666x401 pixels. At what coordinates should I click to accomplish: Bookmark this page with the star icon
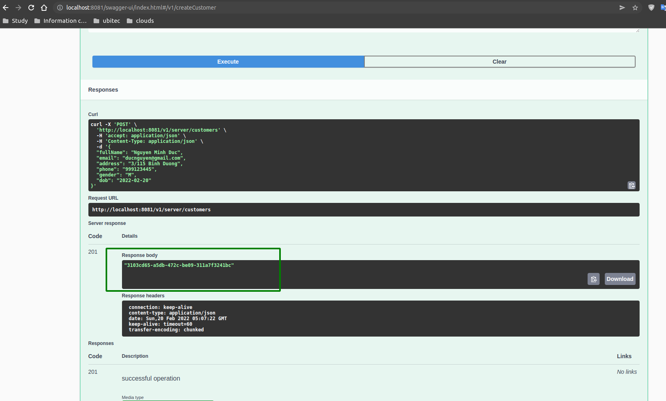coord(635,8)
